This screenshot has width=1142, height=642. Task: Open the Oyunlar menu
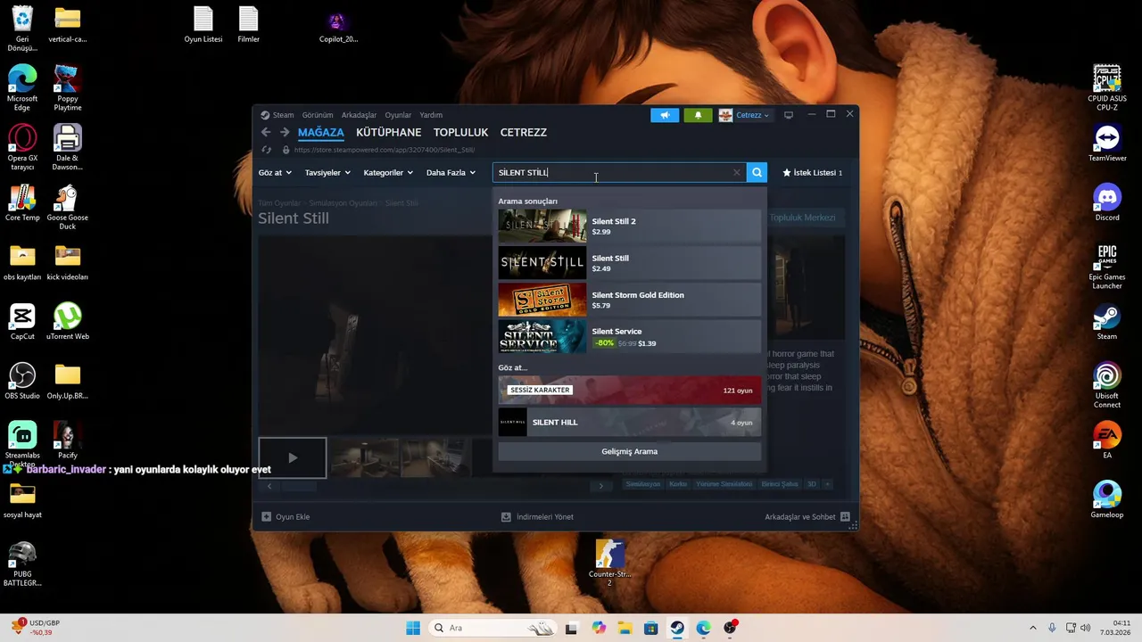[398, 115]
